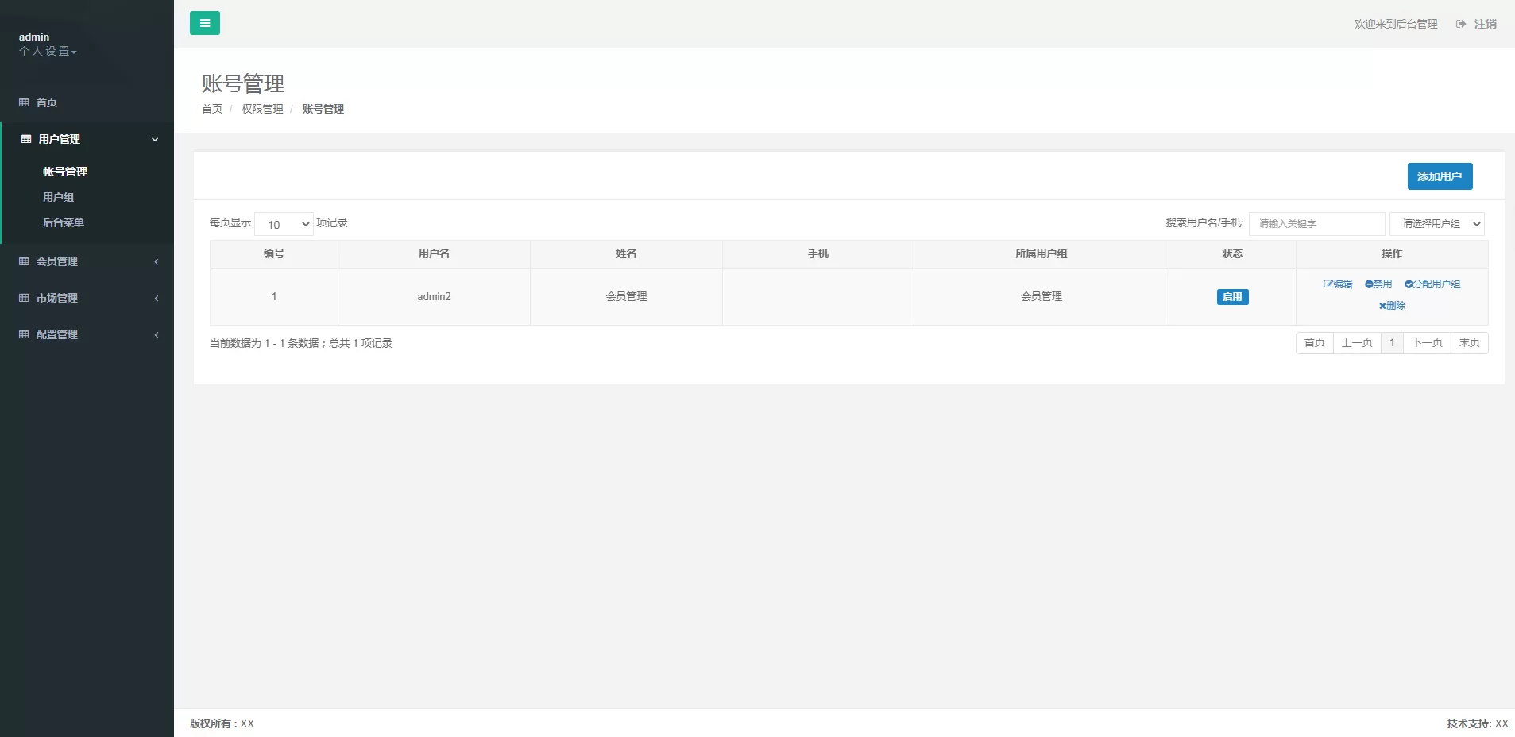Click the 禁用 disable icon for admin2
Viewport: 1515px width, 737px height.
pyautogui.click(x=1369, y=284)
